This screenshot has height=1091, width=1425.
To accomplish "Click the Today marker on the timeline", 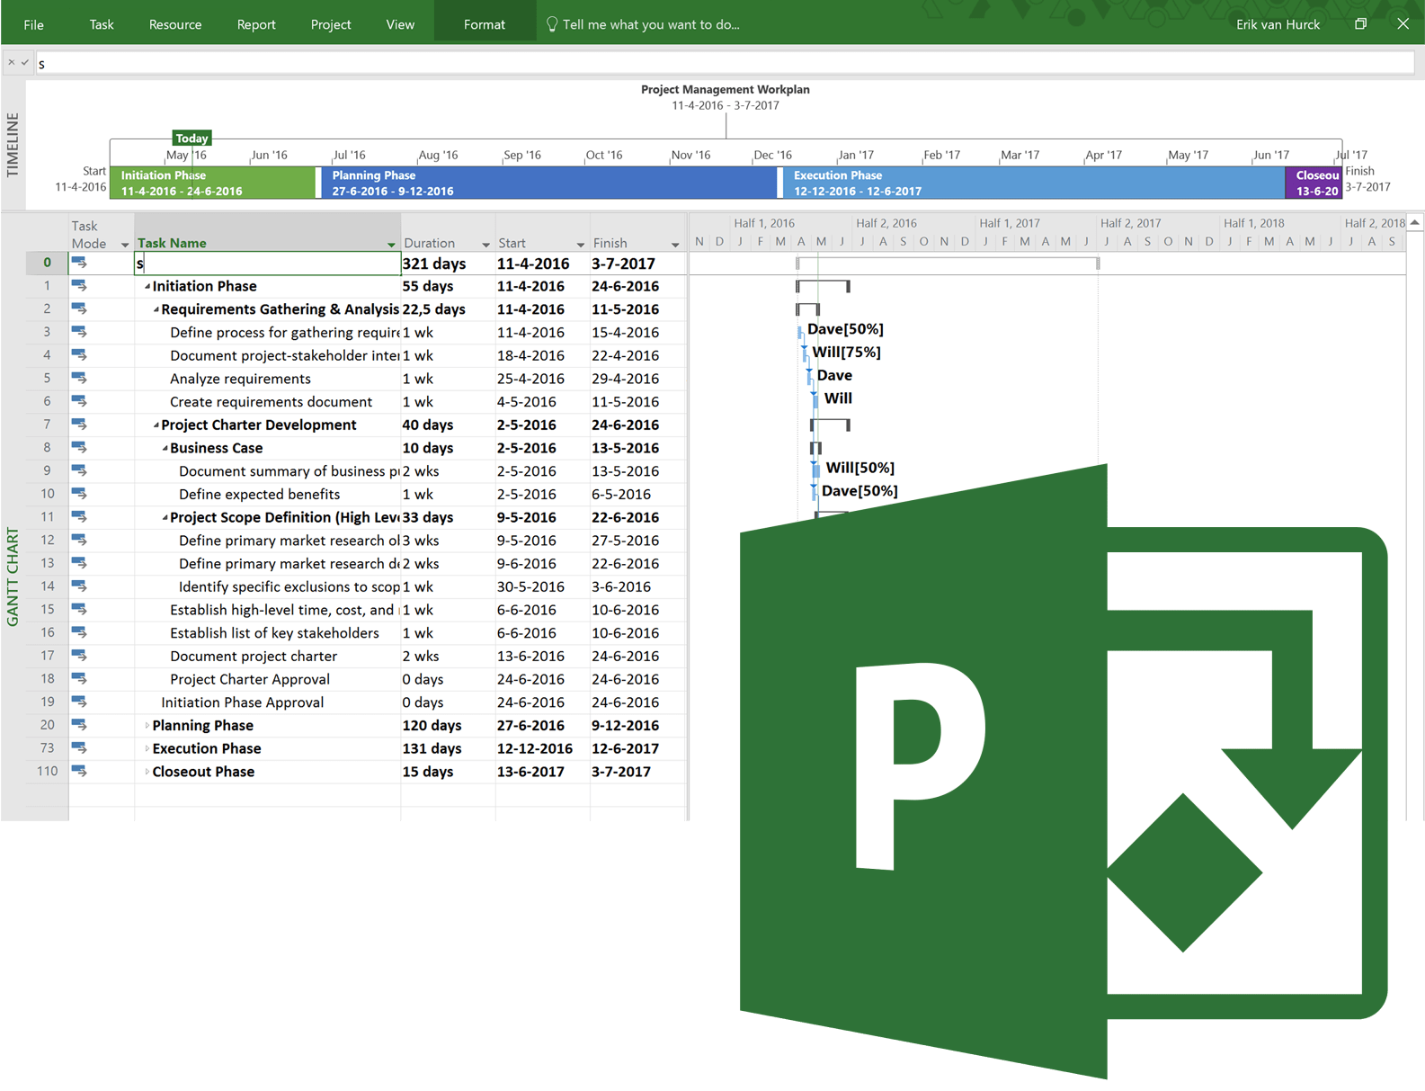I will [191, 138].
